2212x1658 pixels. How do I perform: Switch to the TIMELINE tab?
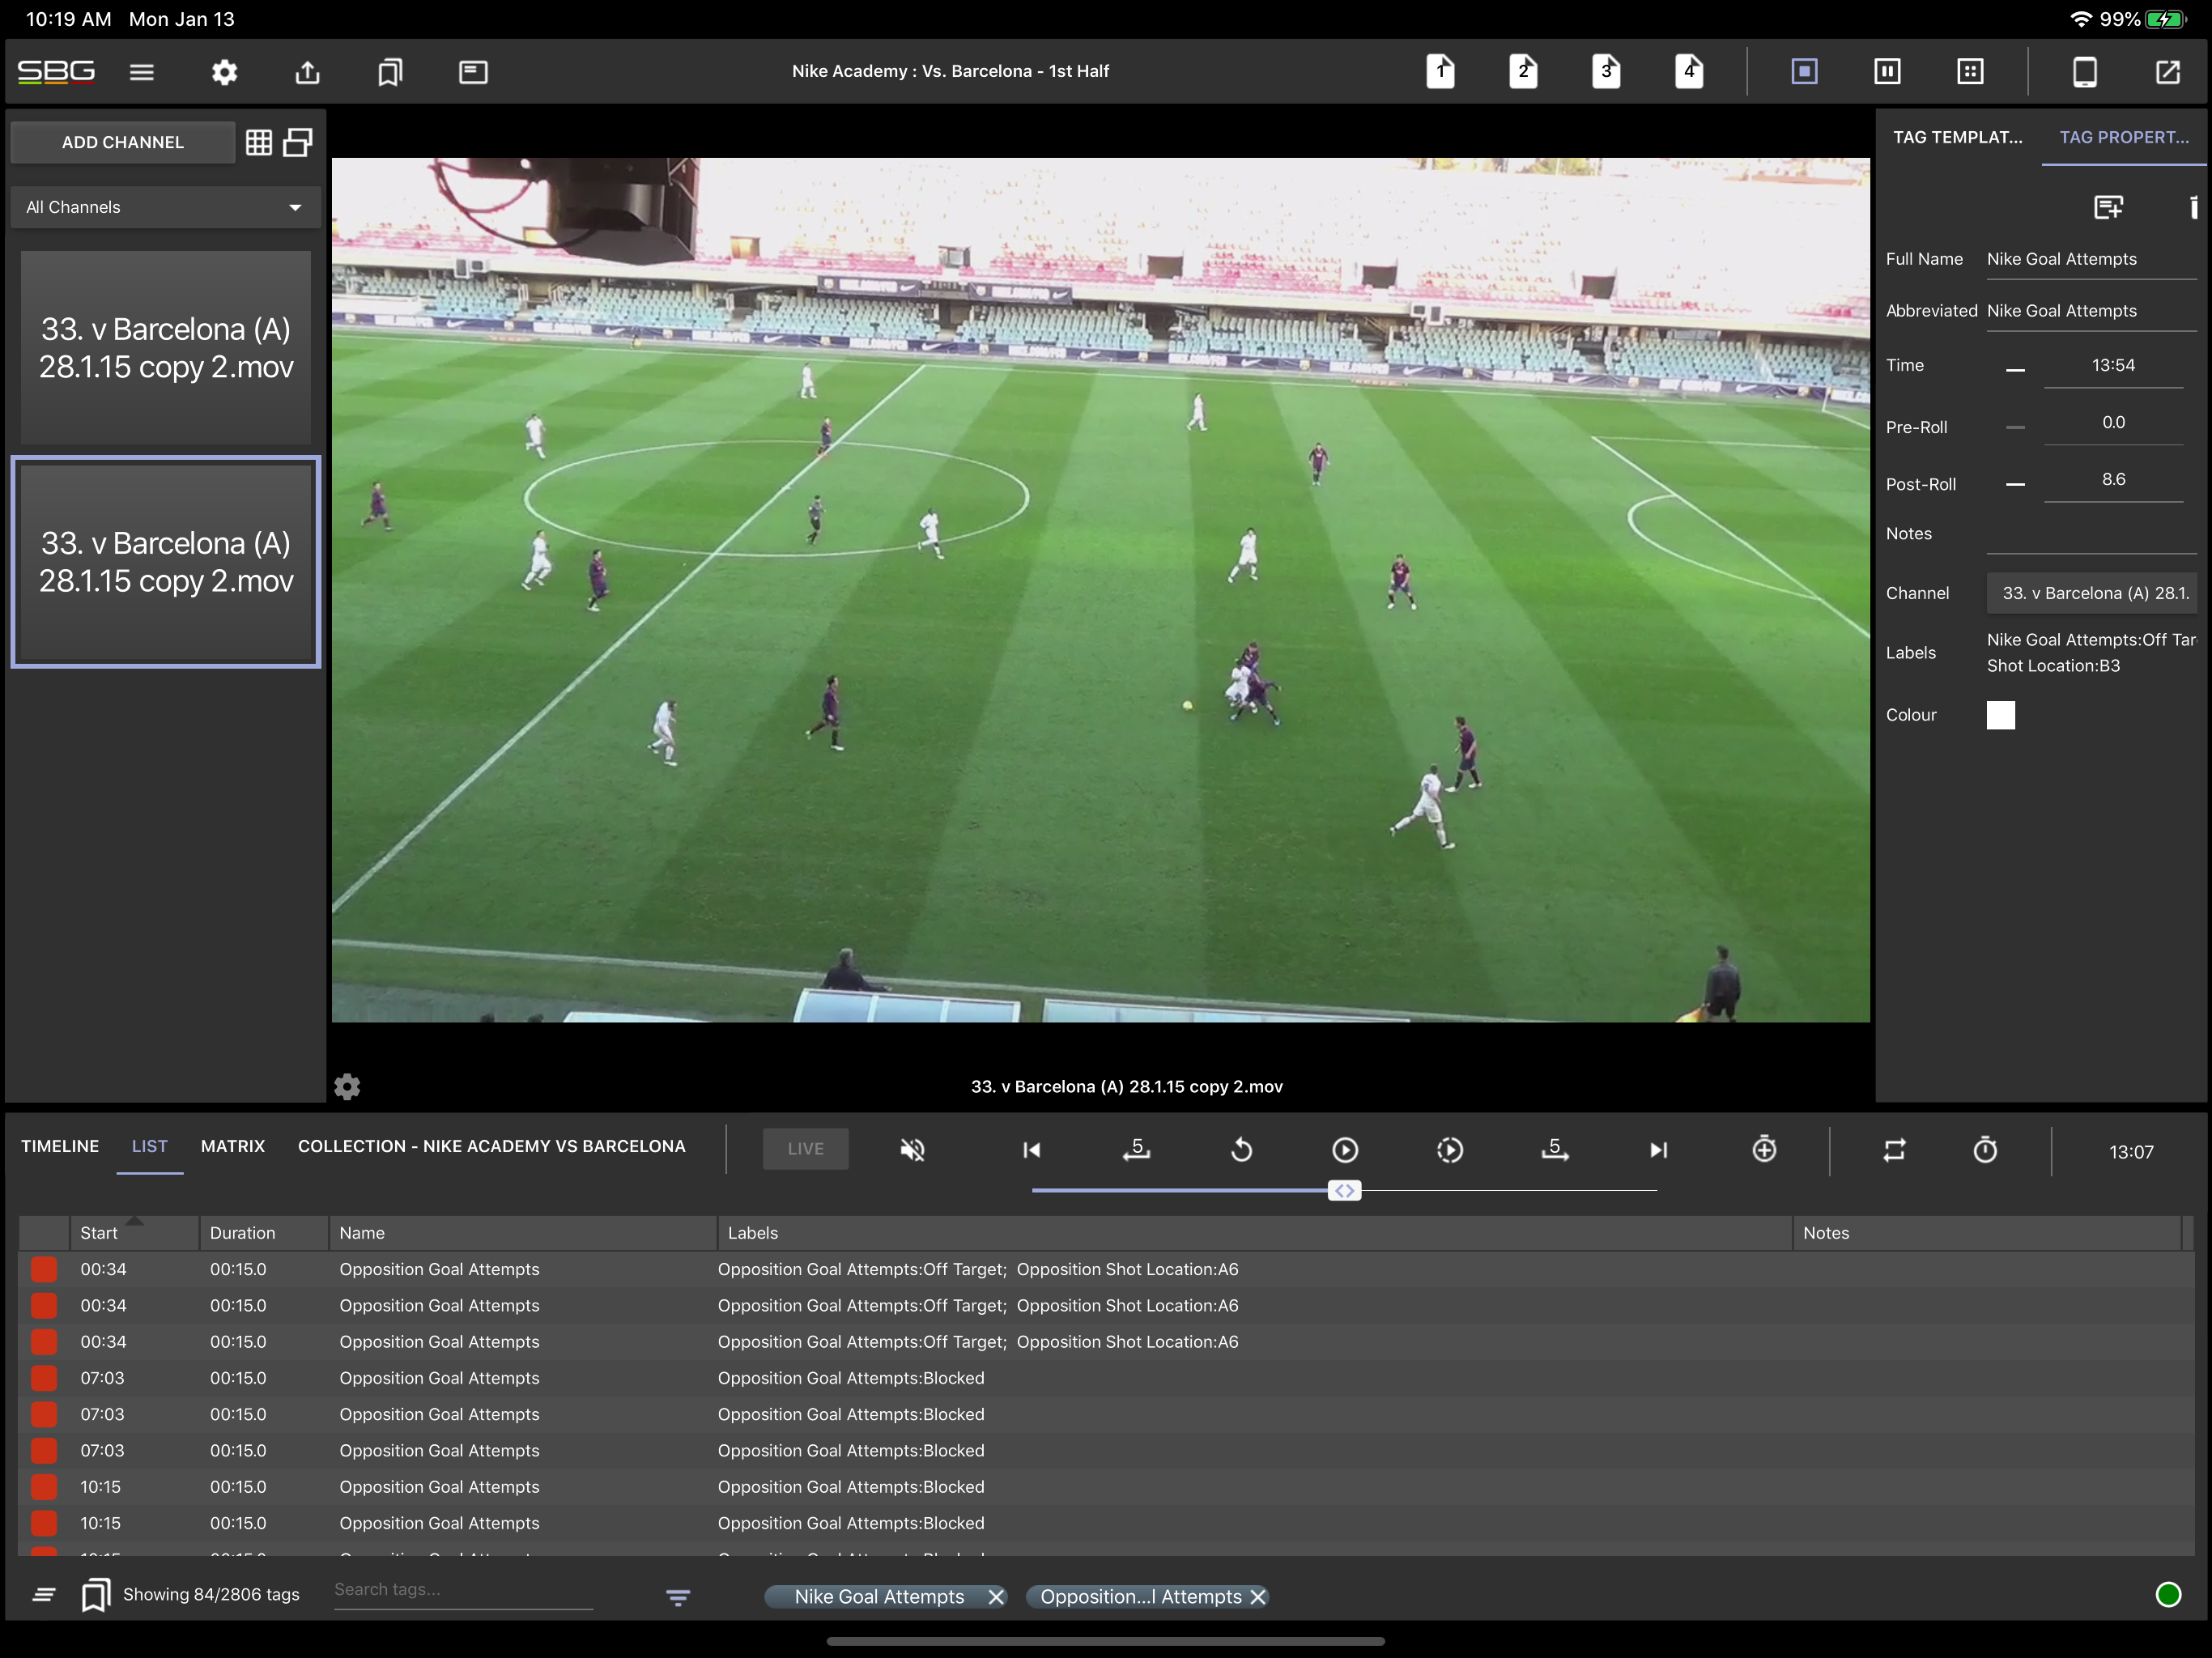(60, 1146)
